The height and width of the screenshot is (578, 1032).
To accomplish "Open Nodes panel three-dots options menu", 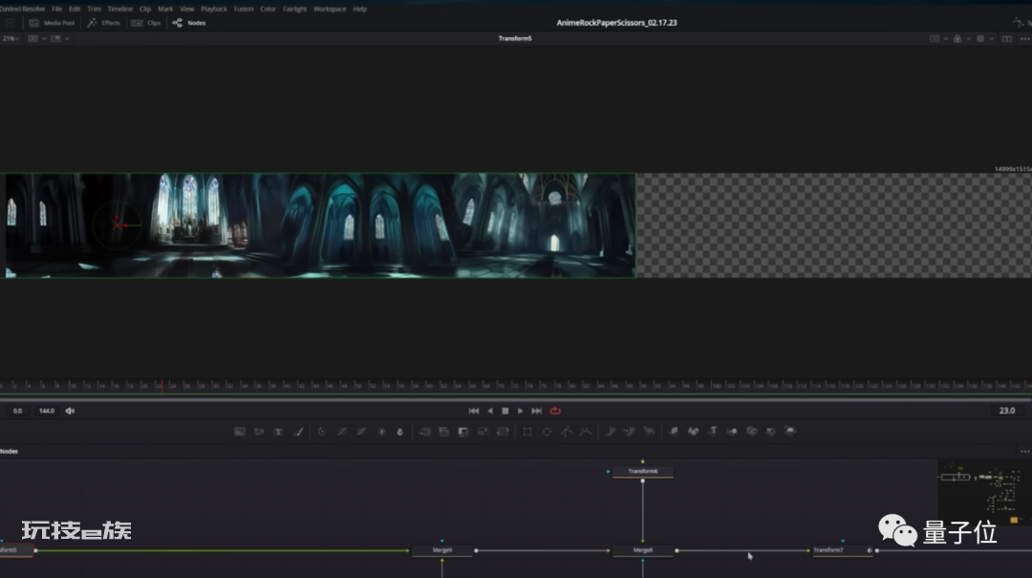I will coord(1024,452).
